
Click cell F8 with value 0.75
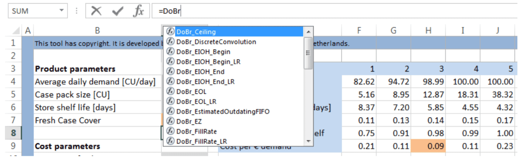click(x=359, y=133)
